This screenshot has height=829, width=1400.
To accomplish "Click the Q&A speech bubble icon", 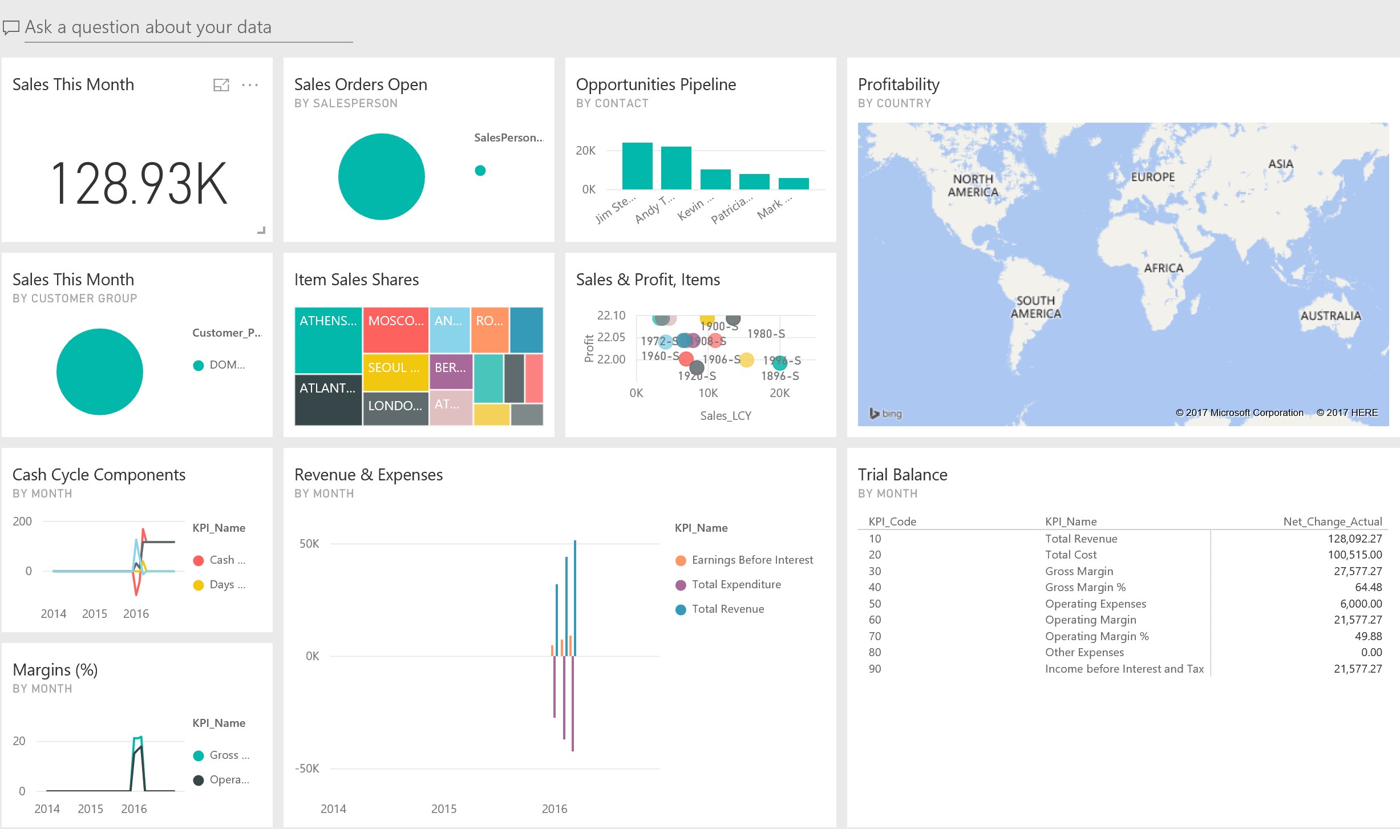I will 11,27.
